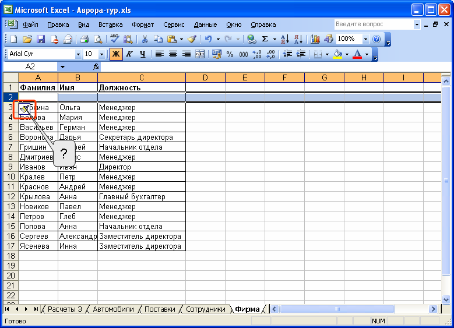
Task: Apply percent style format
Action: (x=230, y=54)
